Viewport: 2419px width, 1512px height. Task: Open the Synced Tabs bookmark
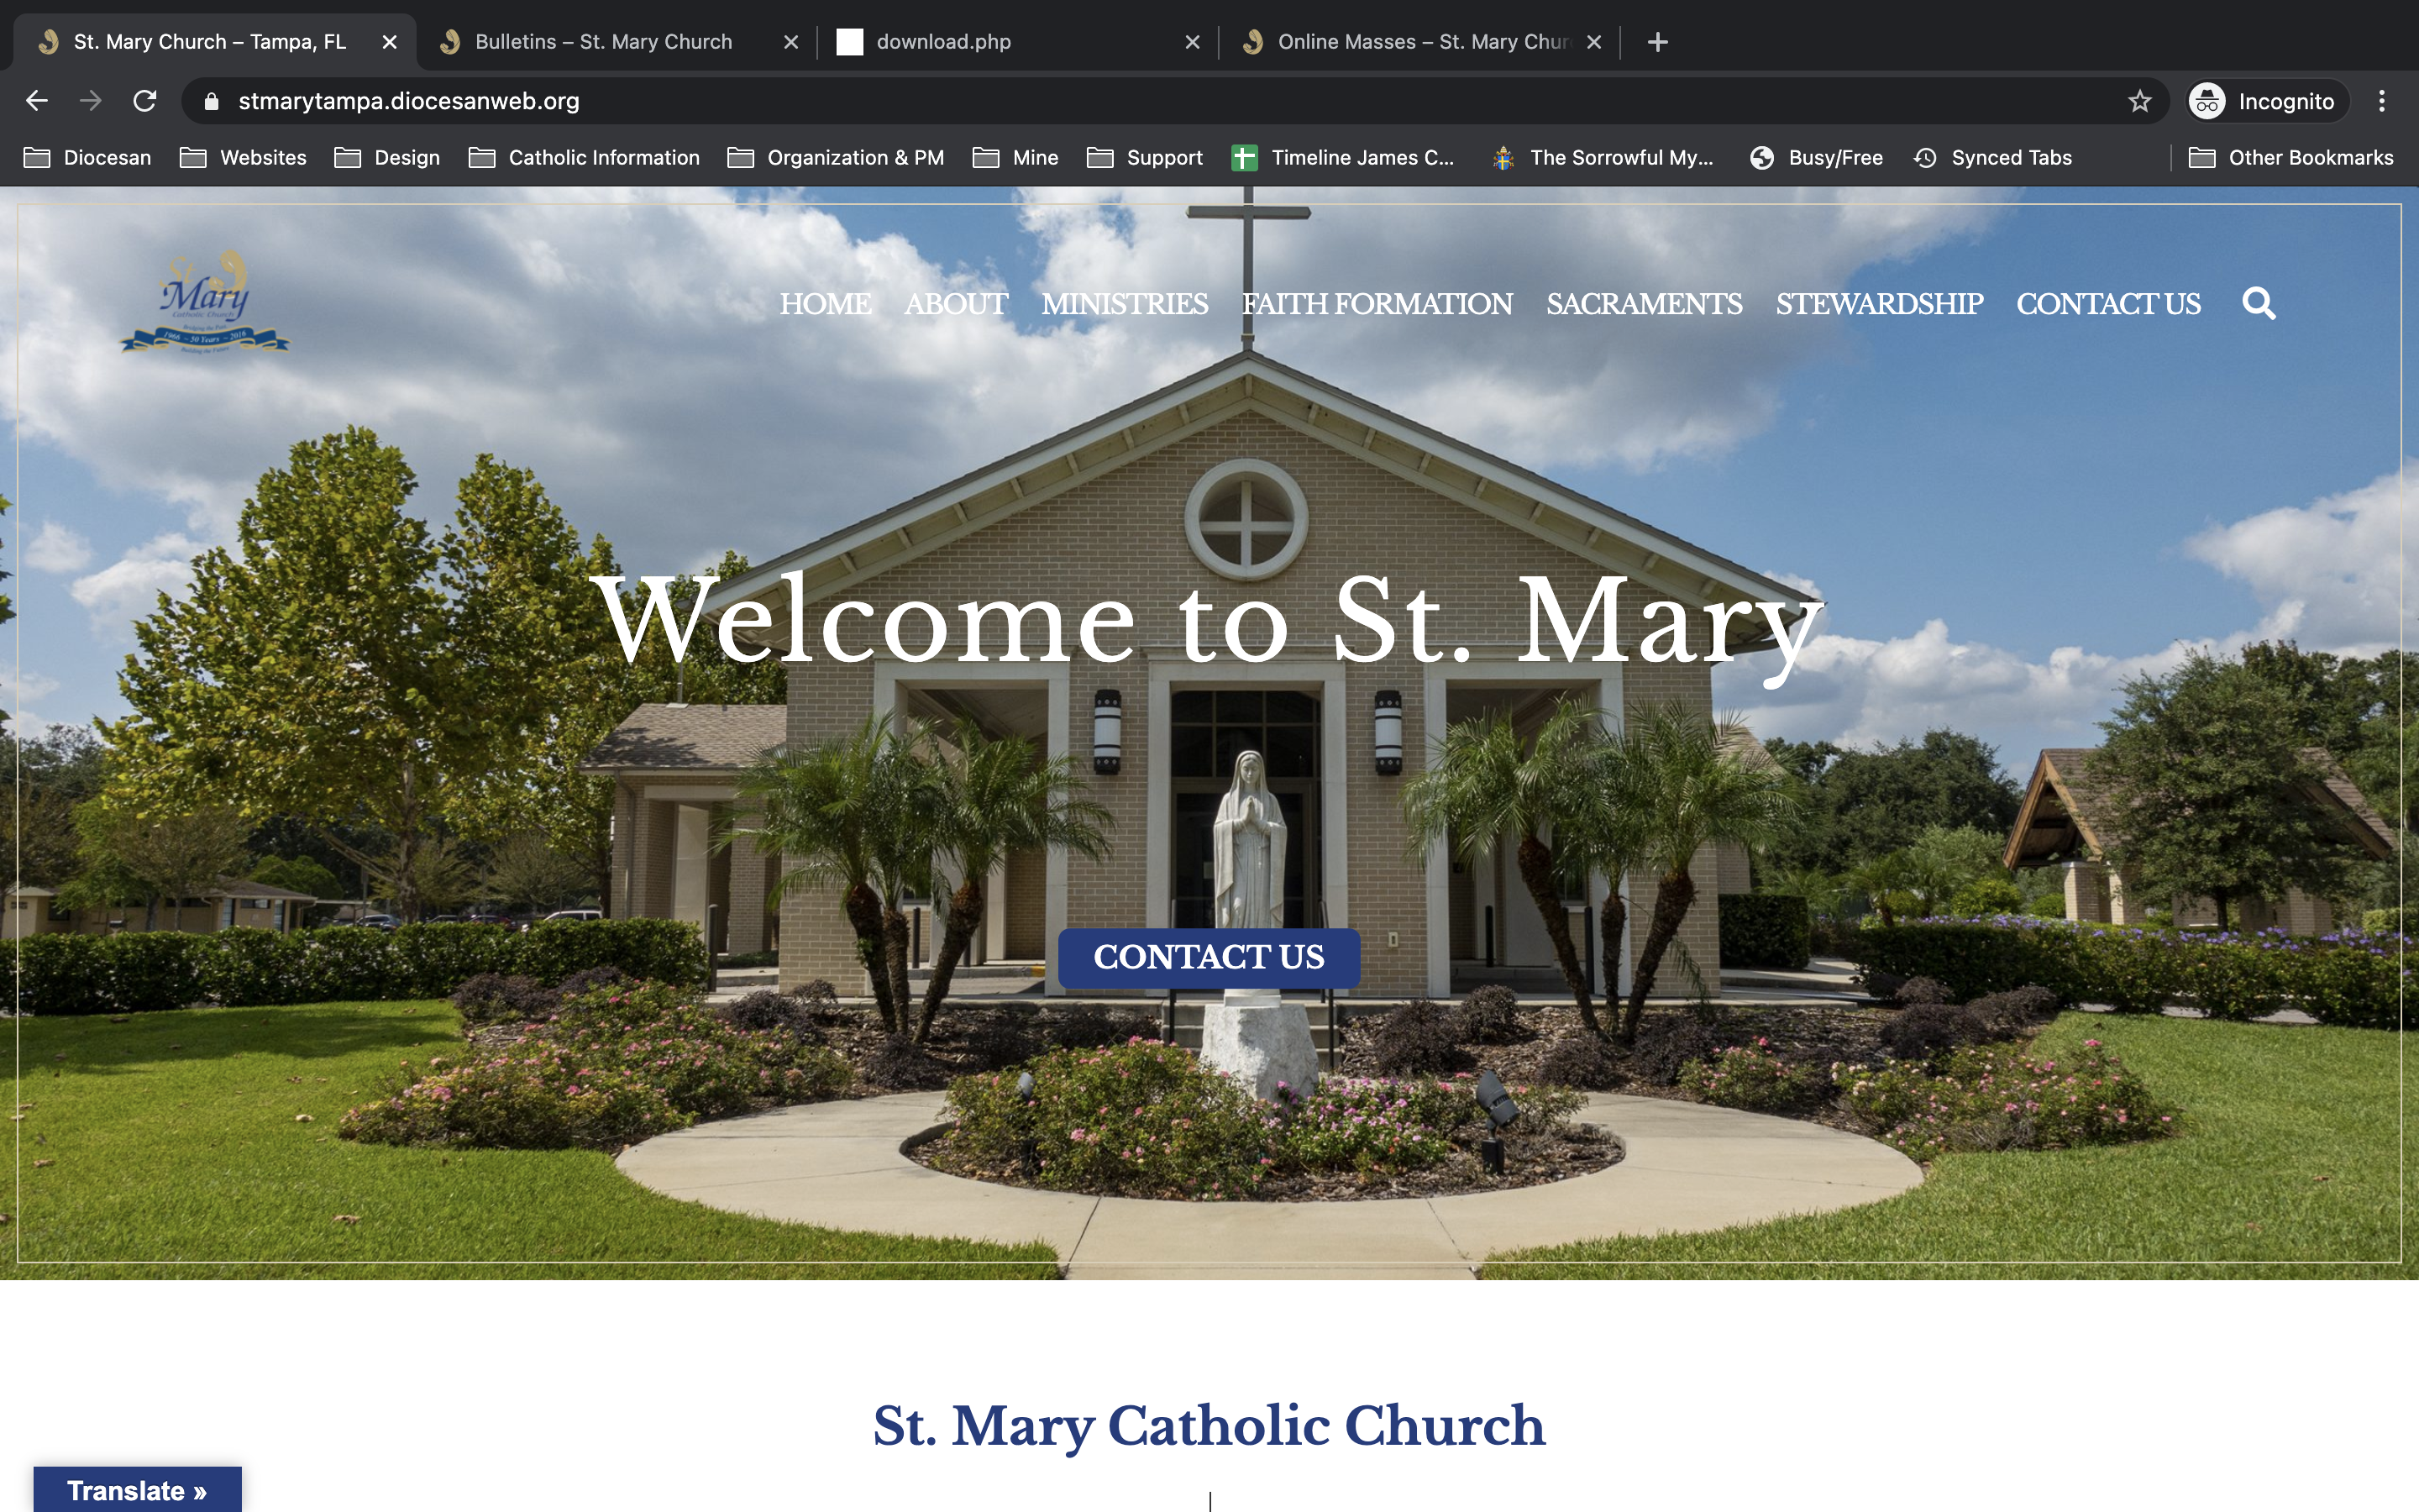tap(1992, 157)
